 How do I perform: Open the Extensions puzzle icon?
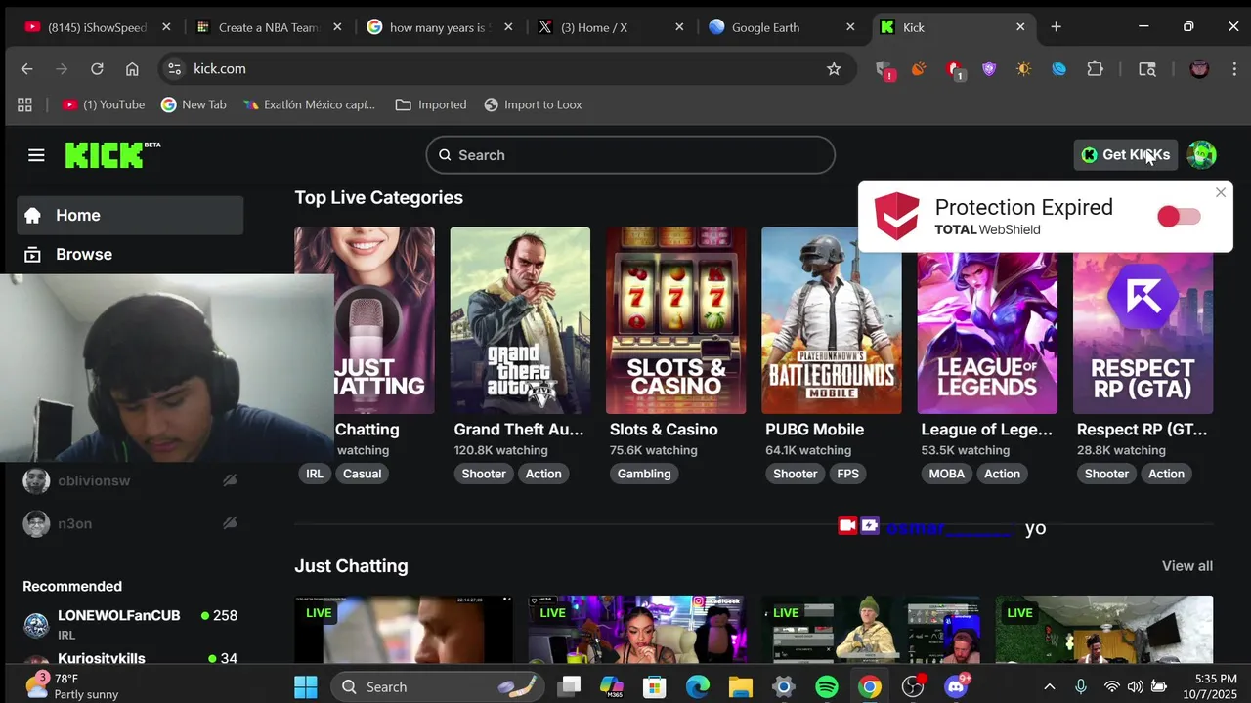tap(1095, 68)
